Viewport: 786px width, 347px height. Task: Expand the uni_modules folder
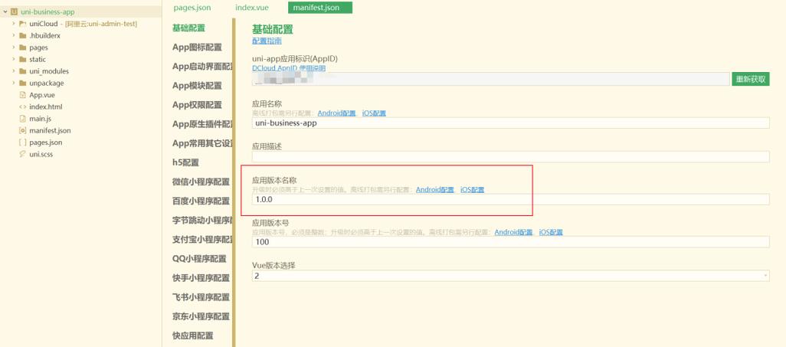pos(14,71)
